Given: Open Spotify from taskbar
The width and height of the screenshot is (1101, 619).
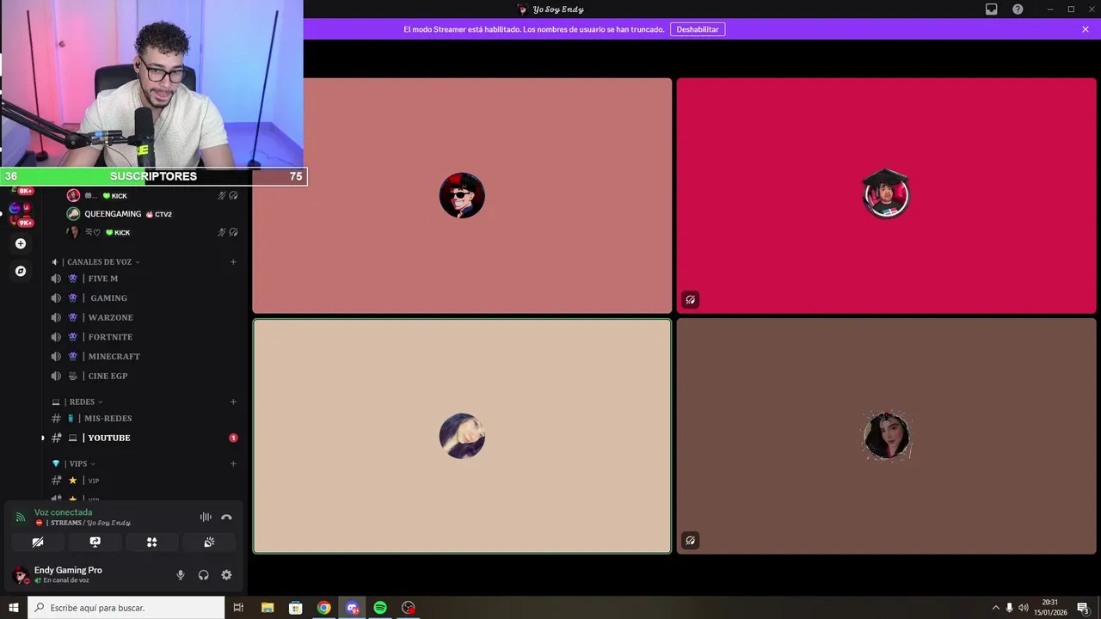Looking at the screenshot, I should [x=380, y=608].
